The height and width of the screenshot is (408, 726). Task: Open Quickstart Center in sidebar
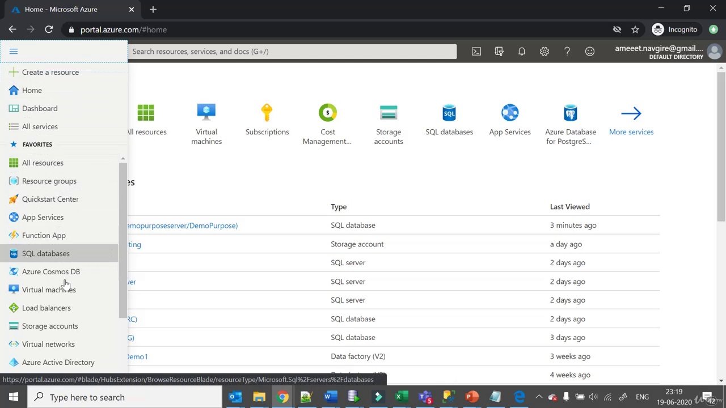pyautogui.click(x=50, y=199)
